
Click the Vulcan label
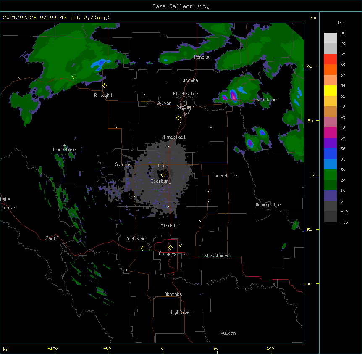pos(228,333)
